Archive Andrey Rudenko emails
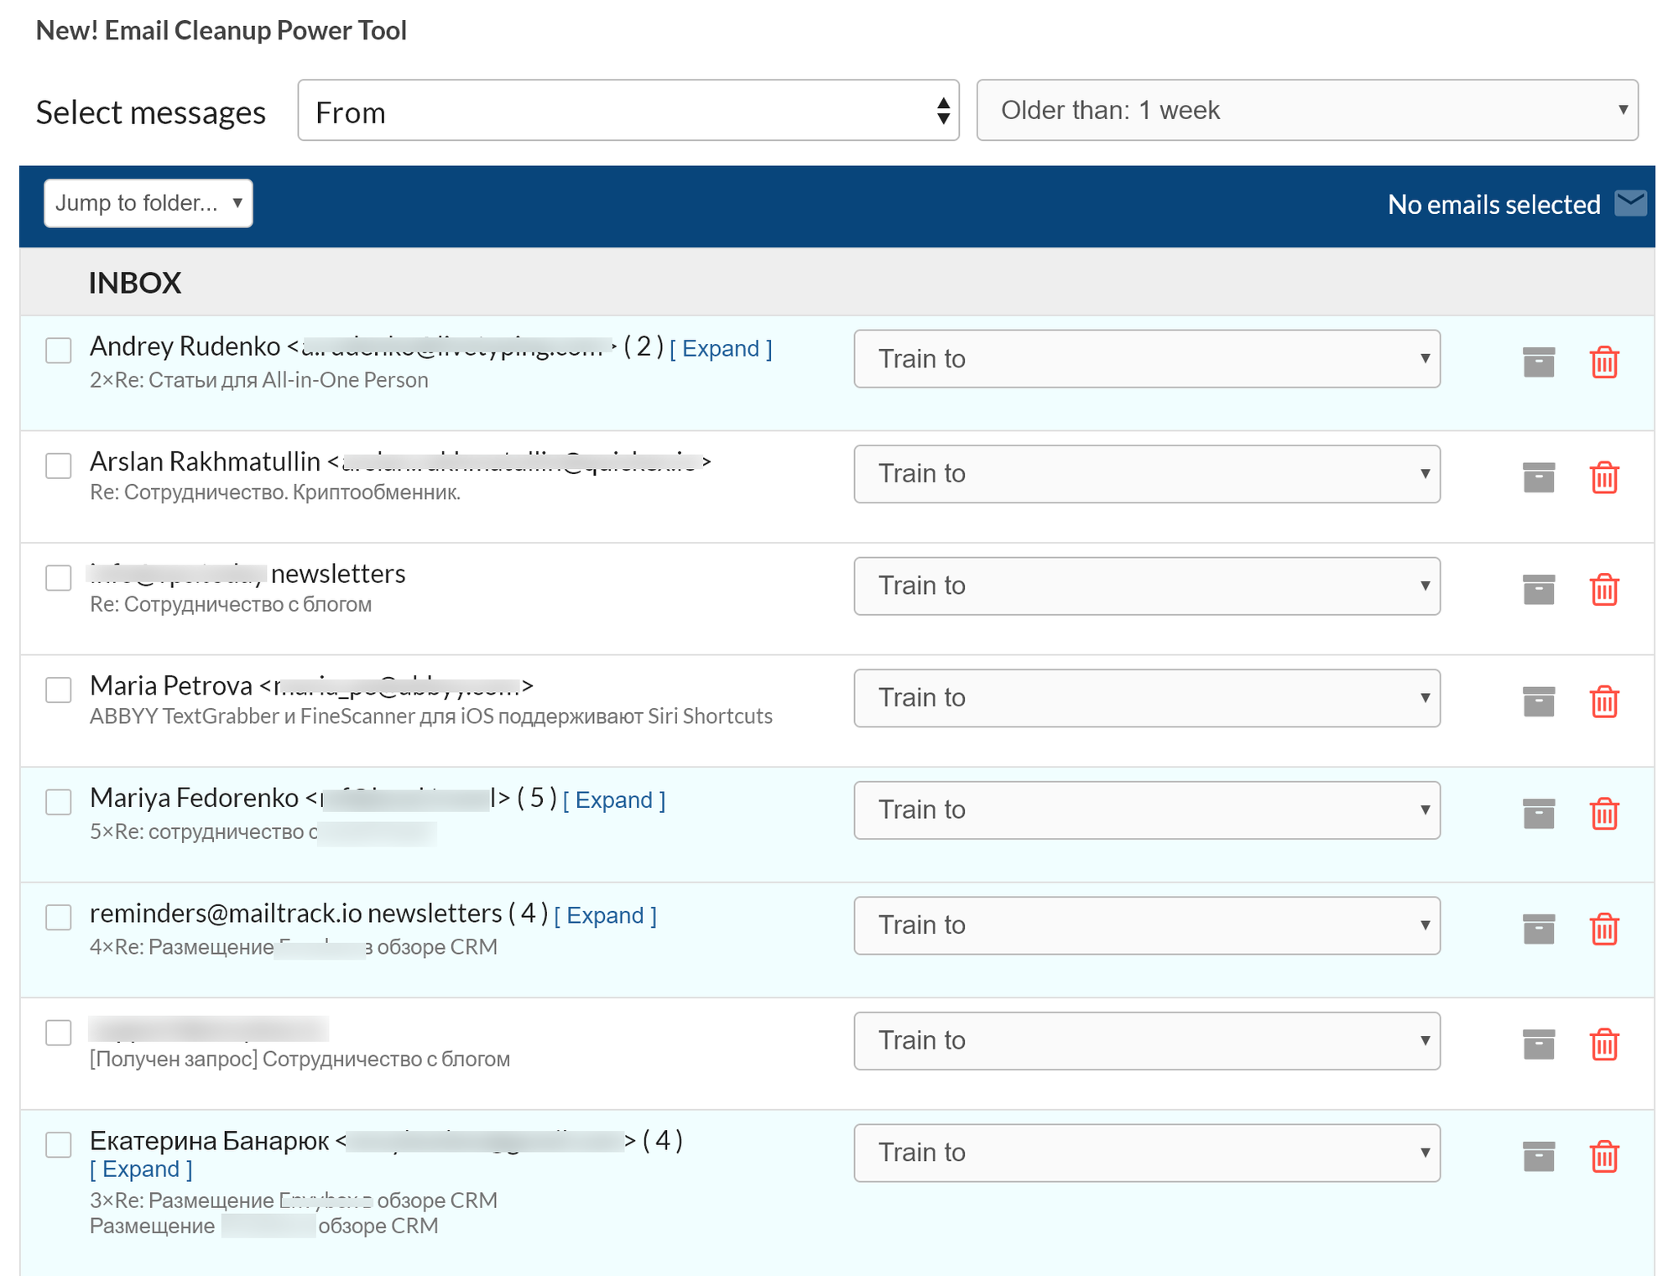Viewport: 1678px width, 1276px height. (x=1538, y=362)
